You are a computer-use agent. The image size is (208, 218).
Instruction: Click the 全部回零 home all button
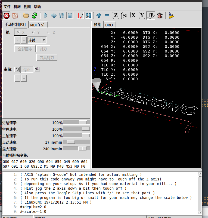point(25,49)
